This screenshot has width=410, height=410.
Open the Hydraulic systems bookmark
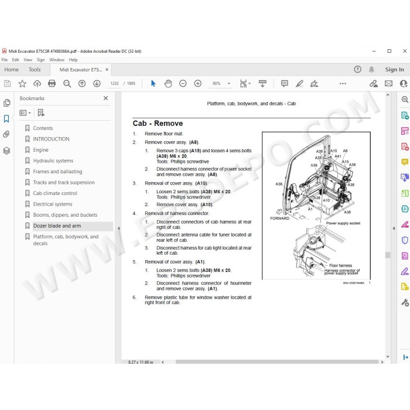click(53, 160)
